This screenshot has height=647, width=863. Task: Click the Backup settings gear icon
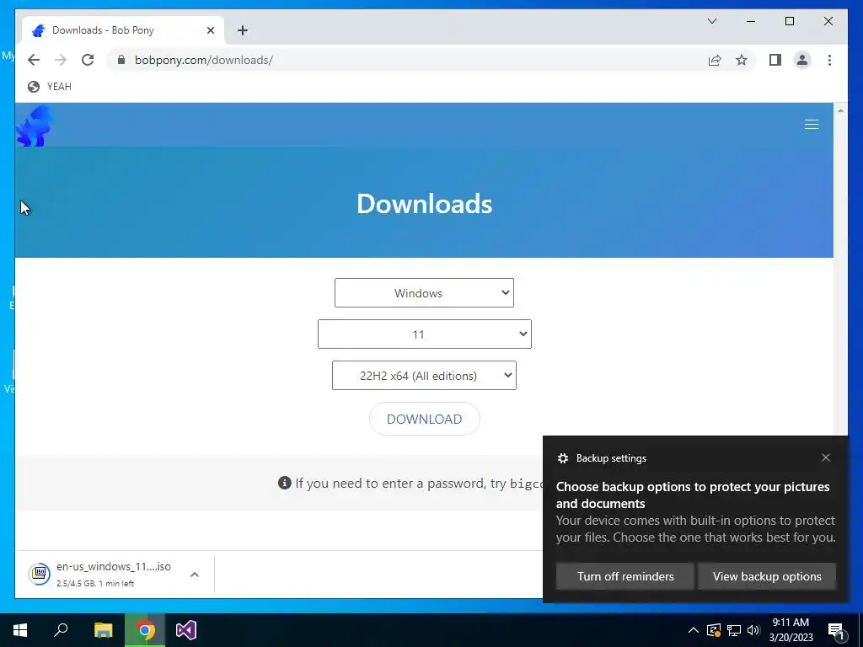562,458
